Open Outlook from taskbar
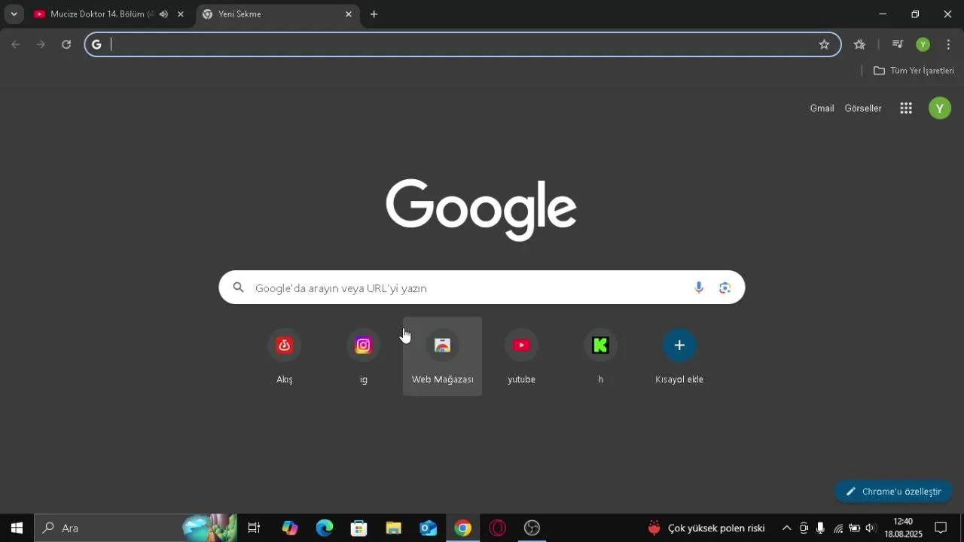The image size is (964, 542). tap(429, 528)
